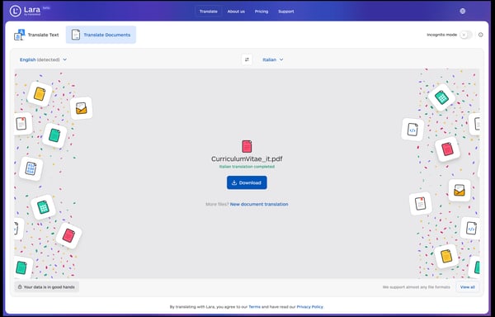The image size is (495, 317).
Task: Open the Terms link
Action: (x=254, y=306)
